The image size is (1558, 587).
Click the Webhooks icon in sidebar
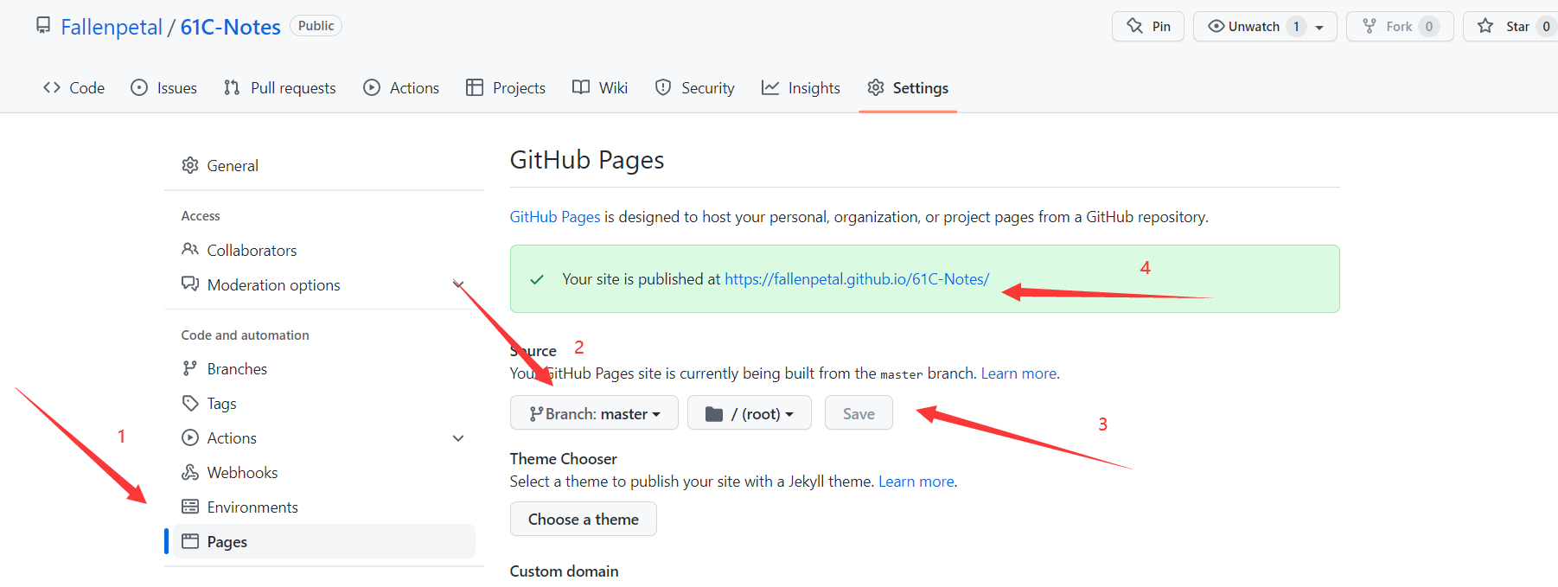click(190, 472)
